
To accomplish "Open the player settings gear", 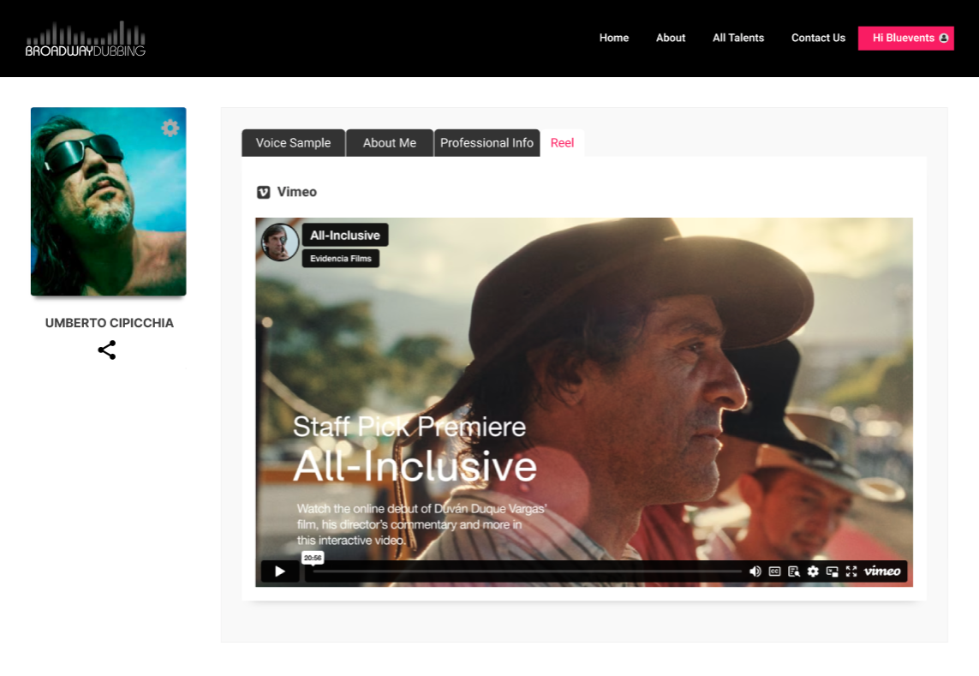I will (813, 571).
